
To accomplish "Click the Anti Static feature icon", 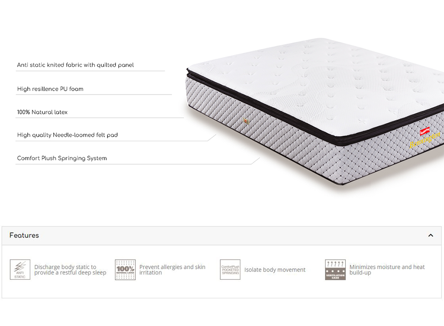I will [20, 269].
